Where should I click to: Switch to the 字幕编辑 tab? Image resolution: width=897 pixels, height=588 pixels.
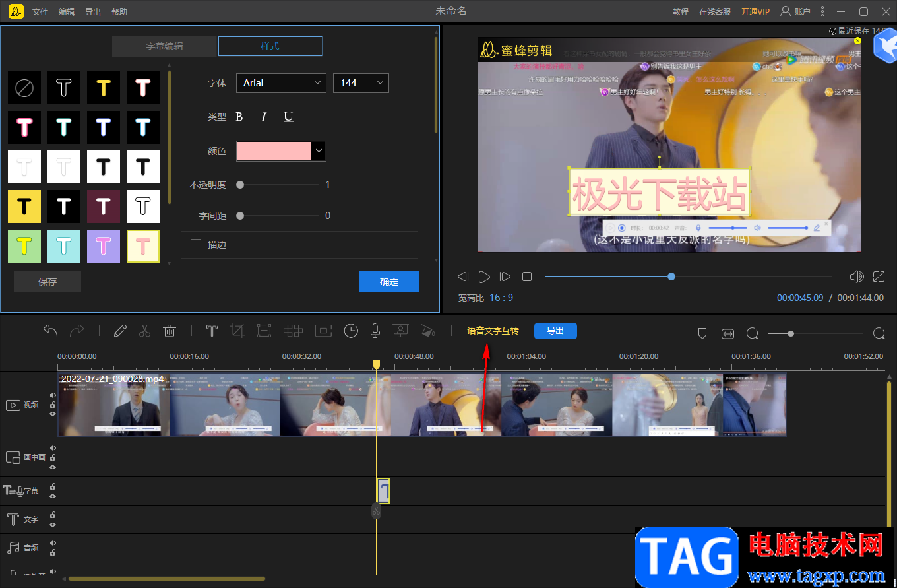point(165,46)
